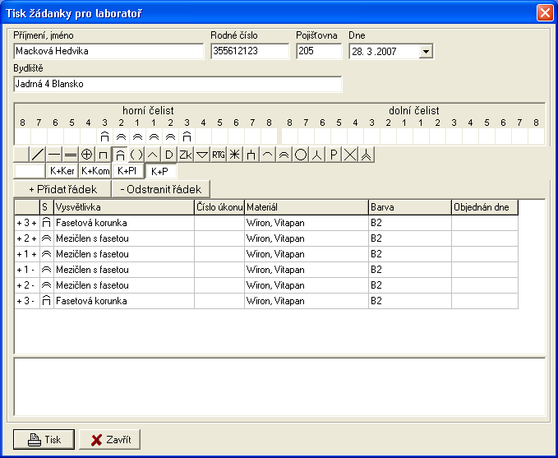Click the Zk symbol tool button
Viewport: 558px width, 458px height.
(x=186, y=155)
